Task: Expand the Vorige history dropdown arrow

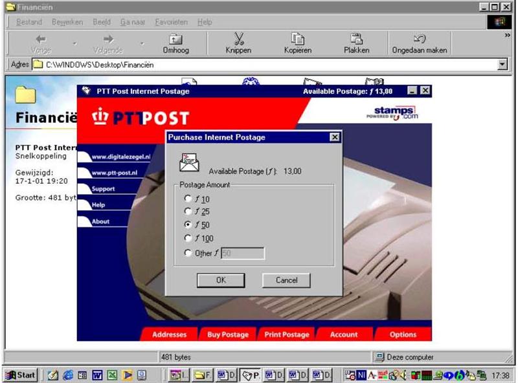Action: point(75,43)
